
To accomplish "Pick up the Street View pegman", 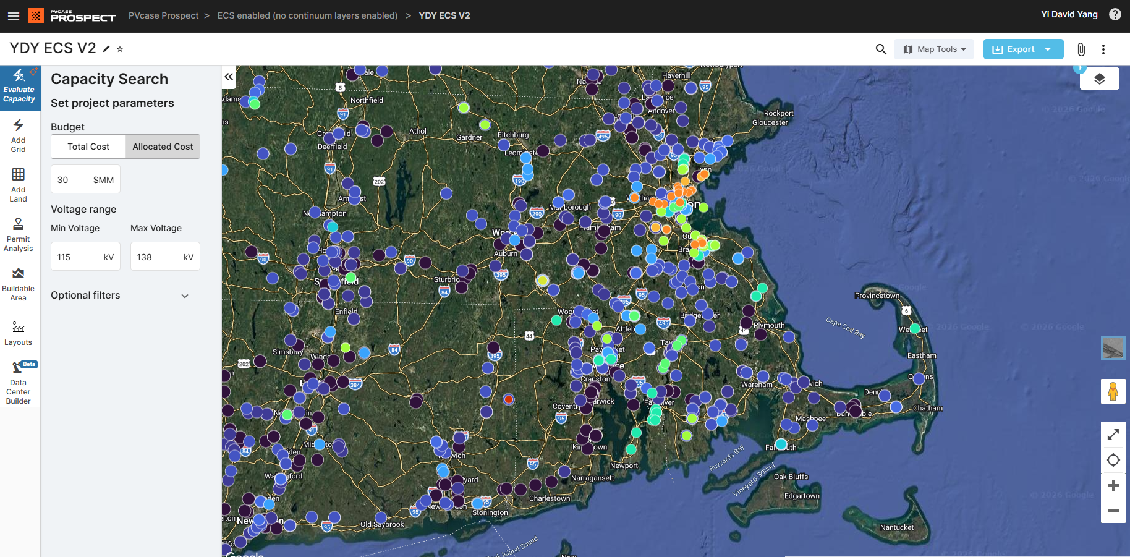I will click(x=1113, y=391).
